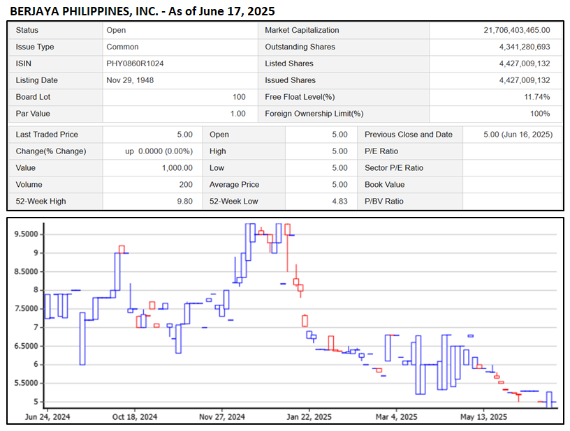Click foreign ownership limit 100%
This screenshot has width=570, height=431.
click(x=540, y=114)
